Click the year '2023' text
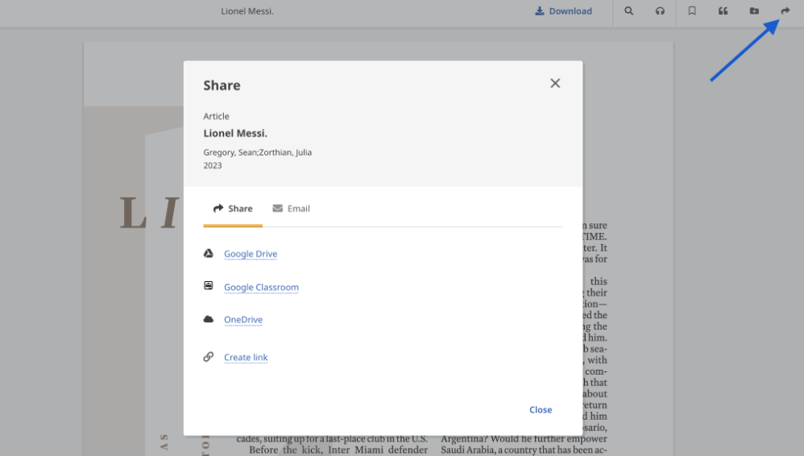This screenshot has height=456, width=804. coord(213,166)
